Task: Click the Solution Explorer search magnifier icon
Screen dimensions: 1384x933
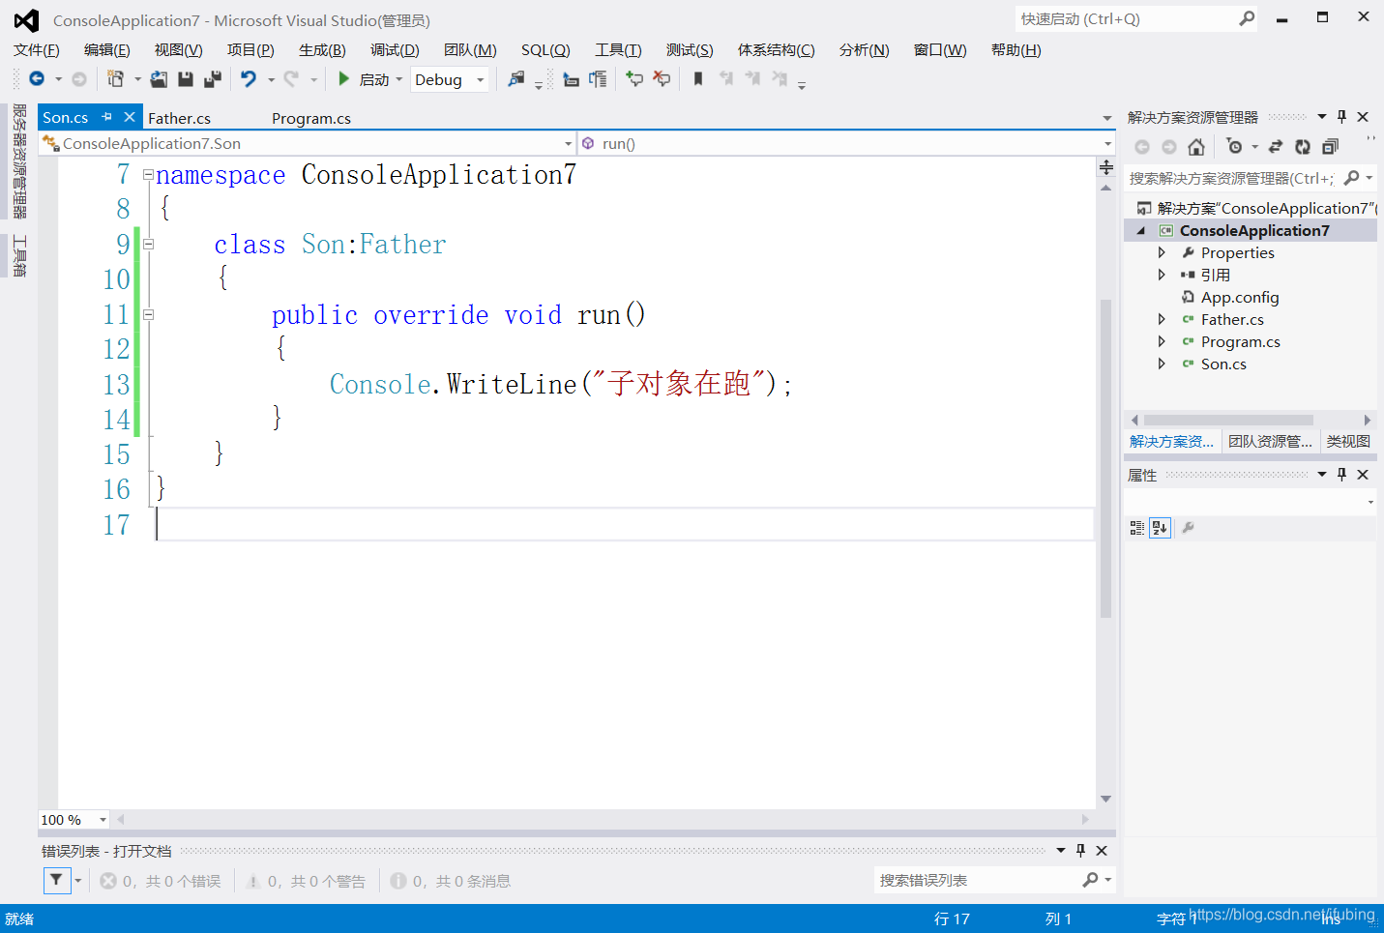Action: click(1352, 178)
